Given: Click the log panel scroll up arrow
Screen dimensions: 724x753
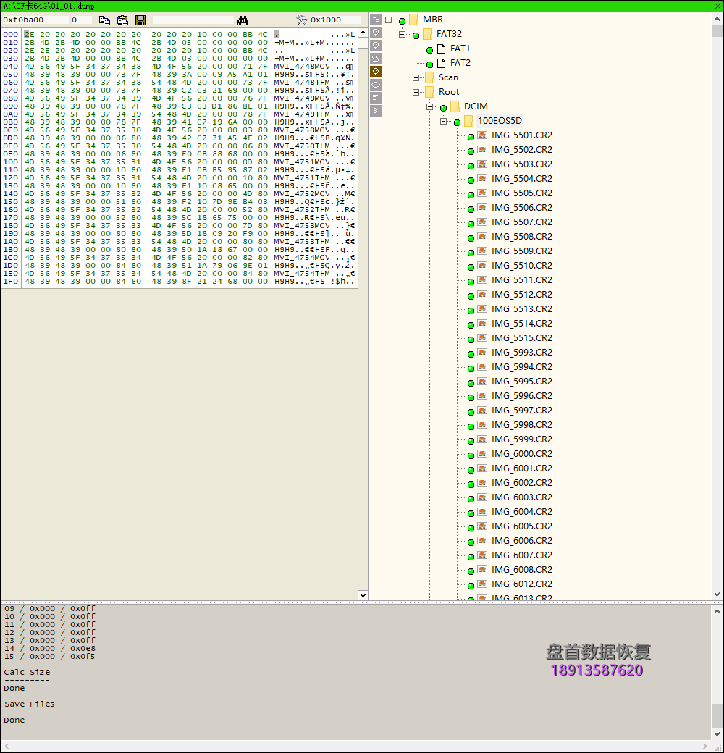Looking at the screenshot, I should tap(717, 611).
